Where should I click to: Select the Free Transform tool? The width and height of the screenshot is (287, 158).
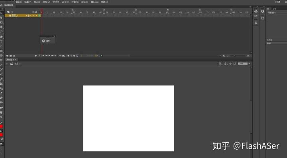(x=1, y=22)
